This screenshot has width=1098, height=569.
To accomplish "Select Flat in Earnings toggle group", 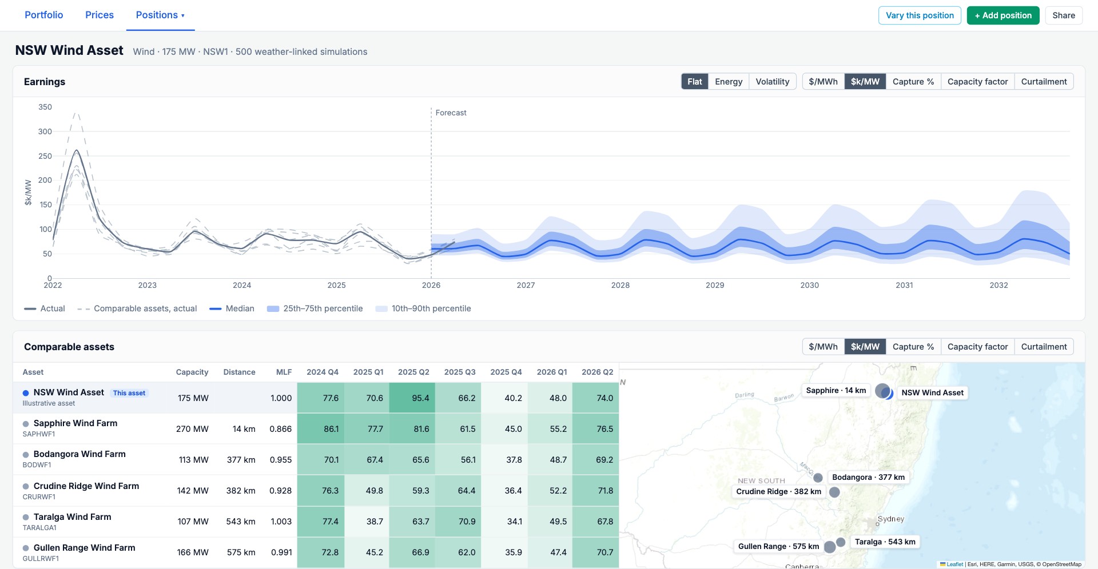I will [695, 82].
